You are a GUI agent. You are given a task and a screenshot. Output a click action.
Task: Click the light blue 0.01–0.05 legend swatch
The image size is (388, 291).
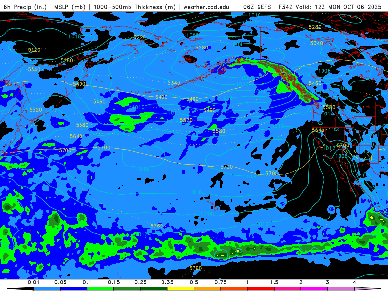click(x=47, y=289)
